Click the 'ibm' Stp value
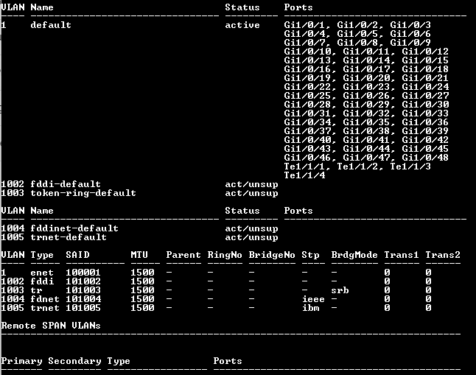The width and height of the screenshot is (476, 375). (x=310, y=308)
